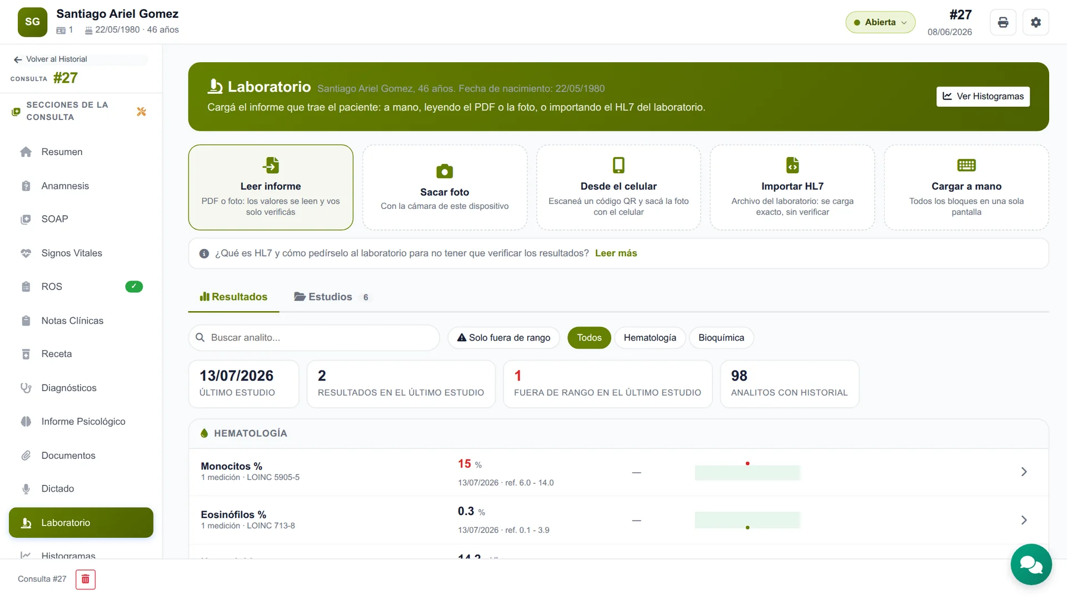1067x600 pixels.
Task: Select the Sacar foto camera card
Action: click(x=445, y=187)
